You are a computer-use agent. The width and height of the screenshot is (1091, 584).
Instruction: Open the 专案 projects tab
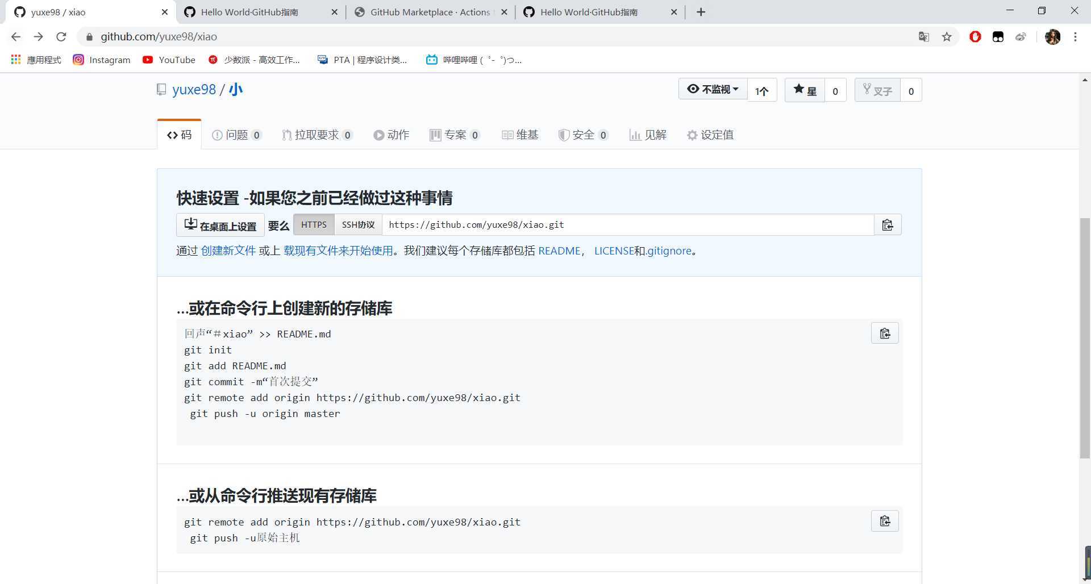455,135
